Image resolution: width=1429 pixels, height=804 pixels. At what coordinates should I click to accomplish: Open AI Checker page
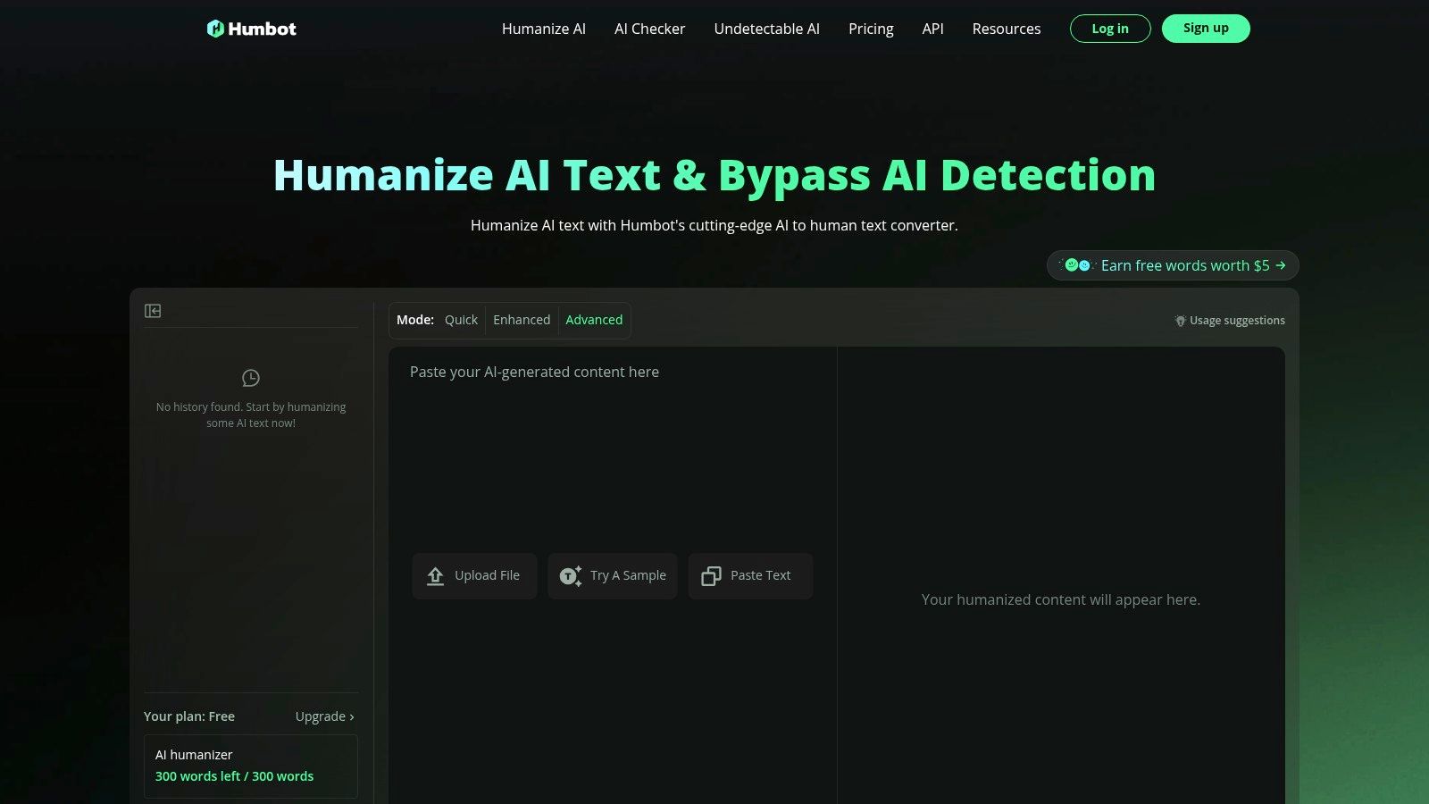click(x=650, y=29)
